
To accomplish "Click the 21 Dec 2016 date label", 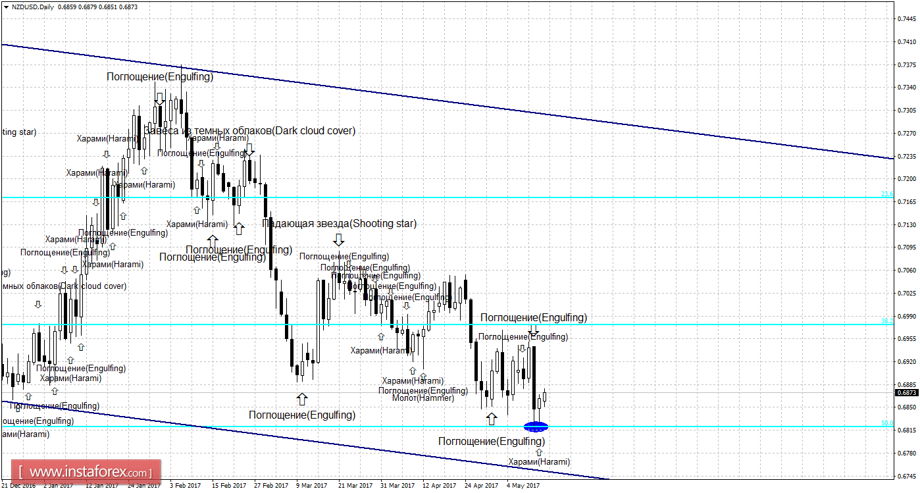I will (20, 486).
